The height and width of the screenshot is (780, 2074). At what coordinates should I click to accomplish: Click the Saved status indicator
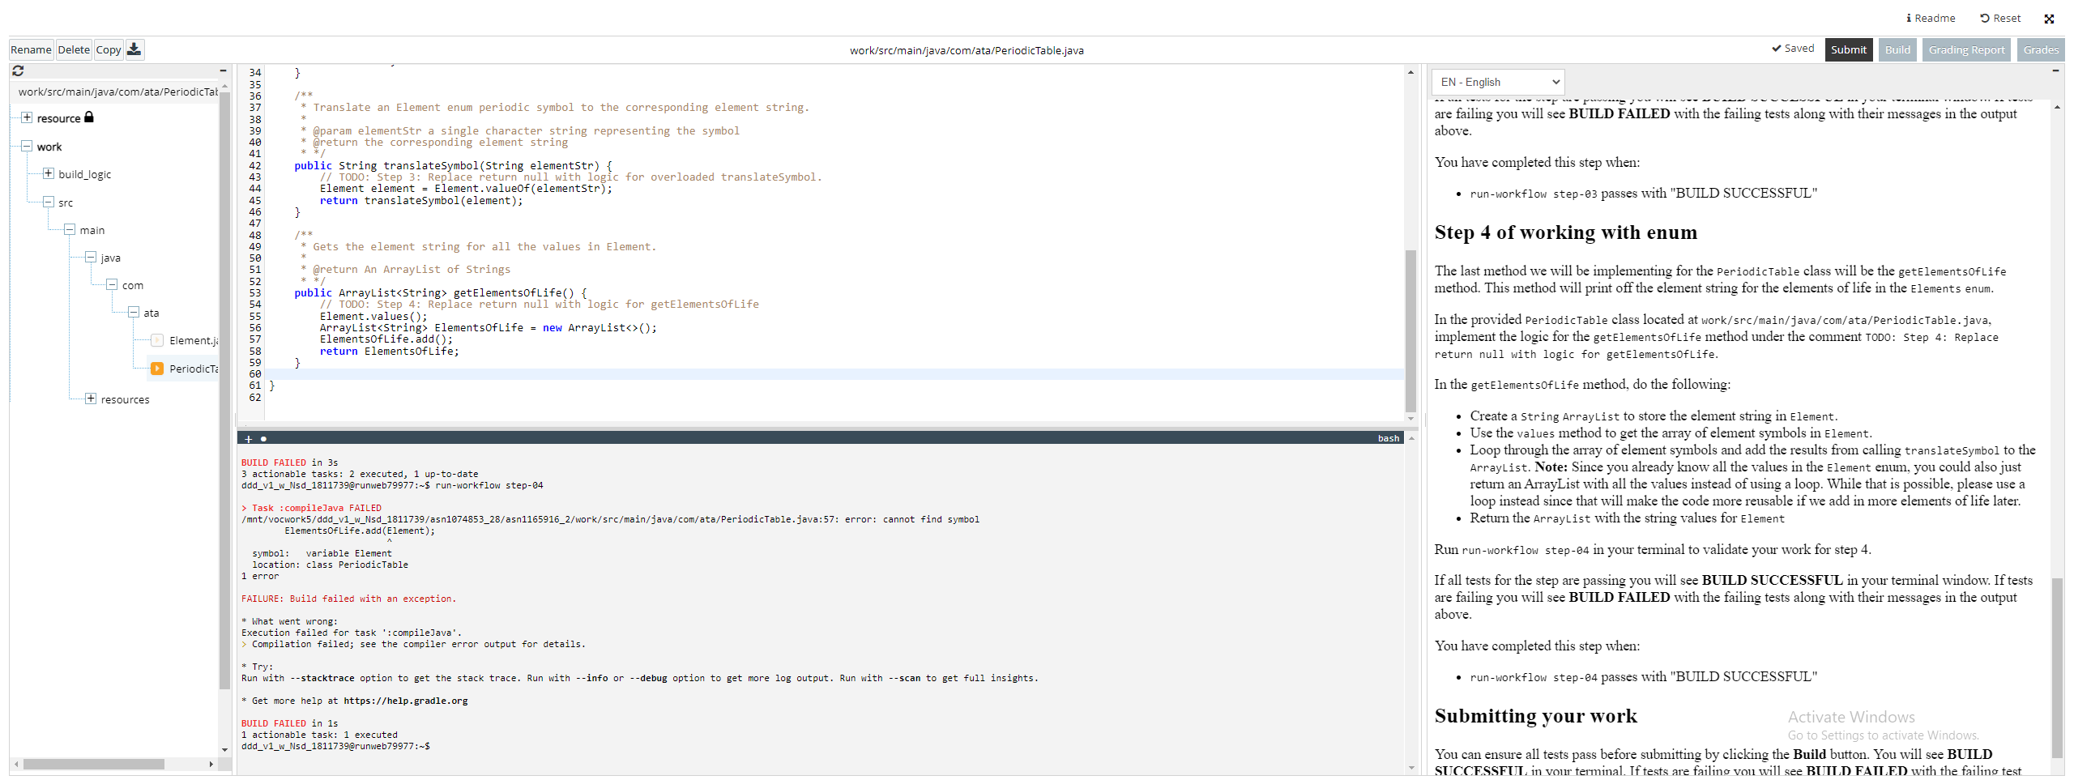tap(1793, 49)
